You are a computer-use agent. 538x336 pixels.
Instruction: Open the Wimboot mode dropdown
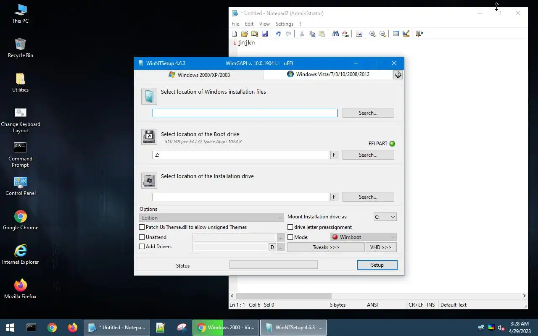click(364, 237)
